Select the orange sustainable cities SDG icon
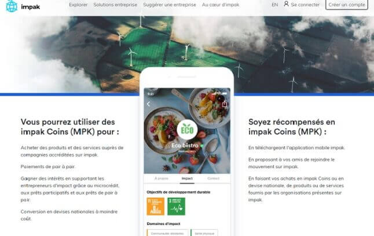Viewport: 374px width, 236px height. (x=155, y=206)
